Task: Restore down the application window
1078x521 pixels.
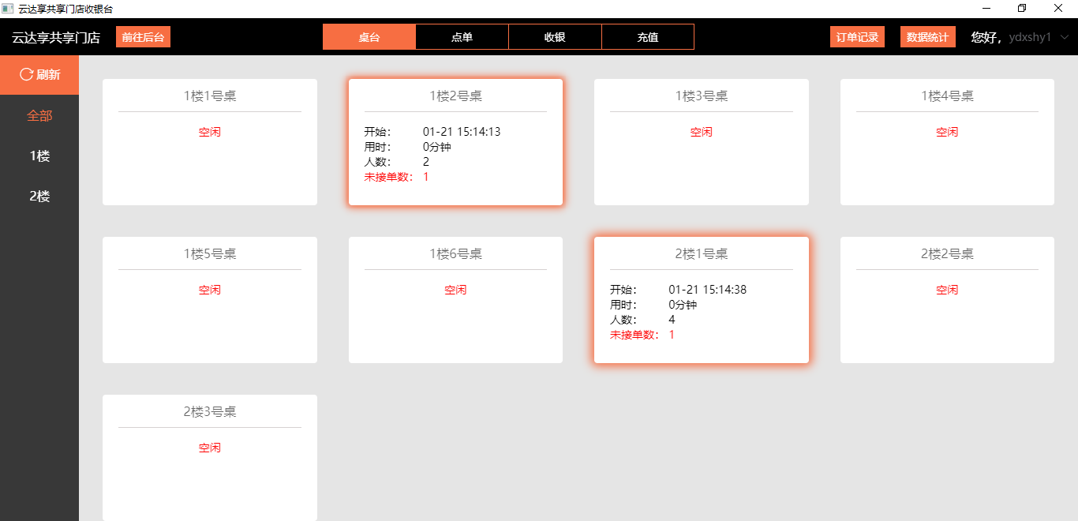Action: tap(1022, 9)
